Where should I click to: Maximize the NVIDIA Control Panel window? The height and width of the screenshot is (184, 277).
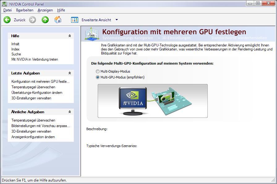[258, 3]
